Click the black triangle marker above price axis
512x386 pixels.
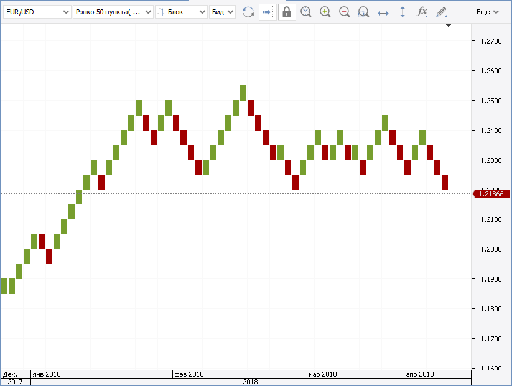pyautogui.click(x=449, y=25)
